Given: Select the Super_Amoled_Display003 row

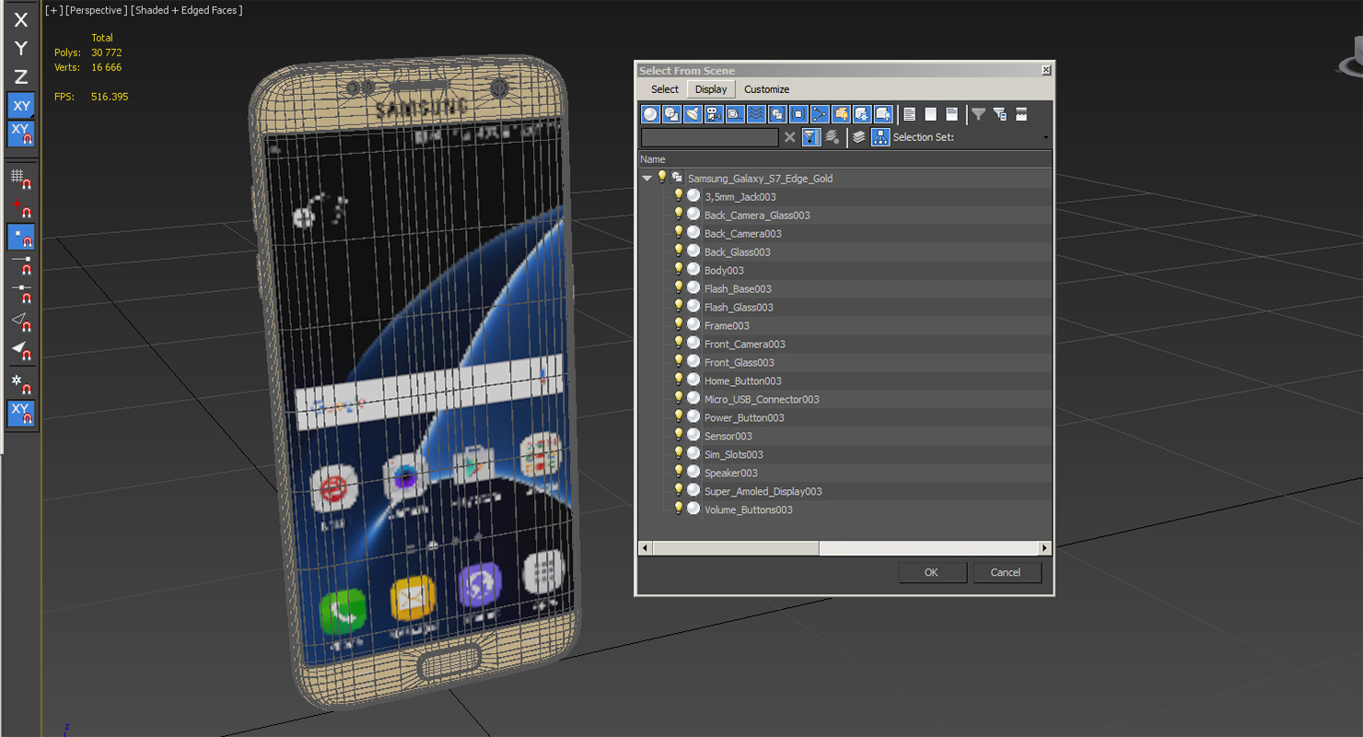Looking at the screenshot, I should [x=845, y=491].
